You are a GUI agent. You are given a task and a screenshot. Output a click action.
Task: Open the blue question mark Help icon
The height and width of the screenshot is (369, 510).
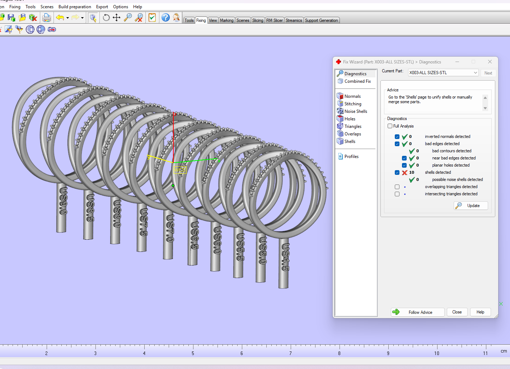(165, 18)
